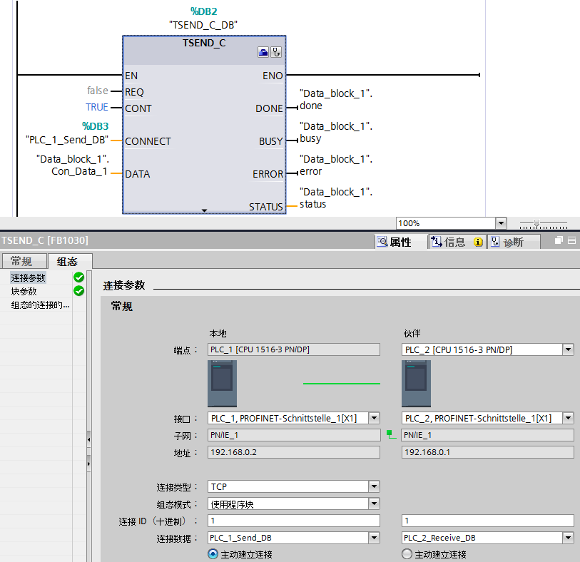Adjust the editor zoom slider

pos(537,223)
